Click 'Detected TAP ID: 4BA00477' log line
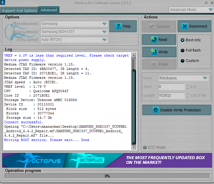 tap(47, 69)
